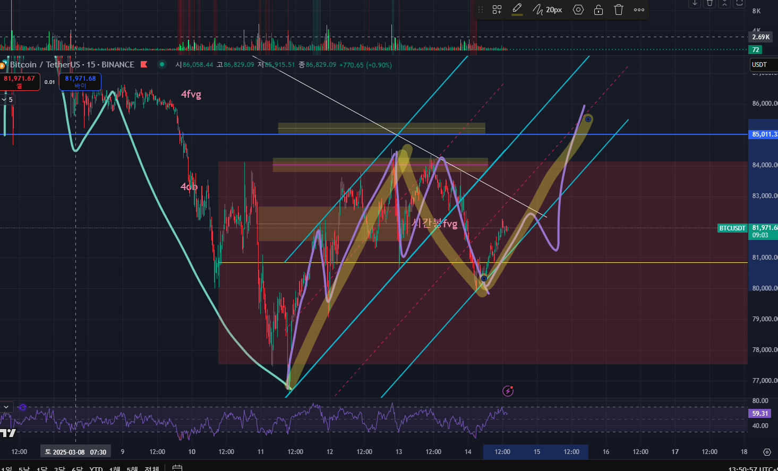
Task: Click the highlighted 12:00 time label
Action: click(502, 452)
